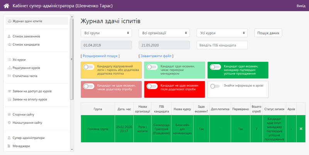Click the 'Роги і копита' organization cell
Screen dimensions: 309x155
[143, 129]
